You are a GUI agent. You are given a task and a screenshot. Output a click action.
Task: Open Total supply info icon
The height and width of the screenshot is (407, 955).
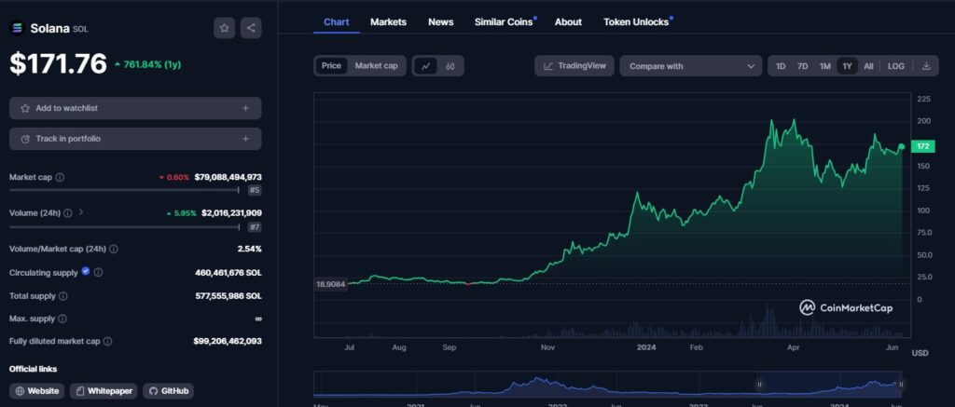(x=62, y=296)
